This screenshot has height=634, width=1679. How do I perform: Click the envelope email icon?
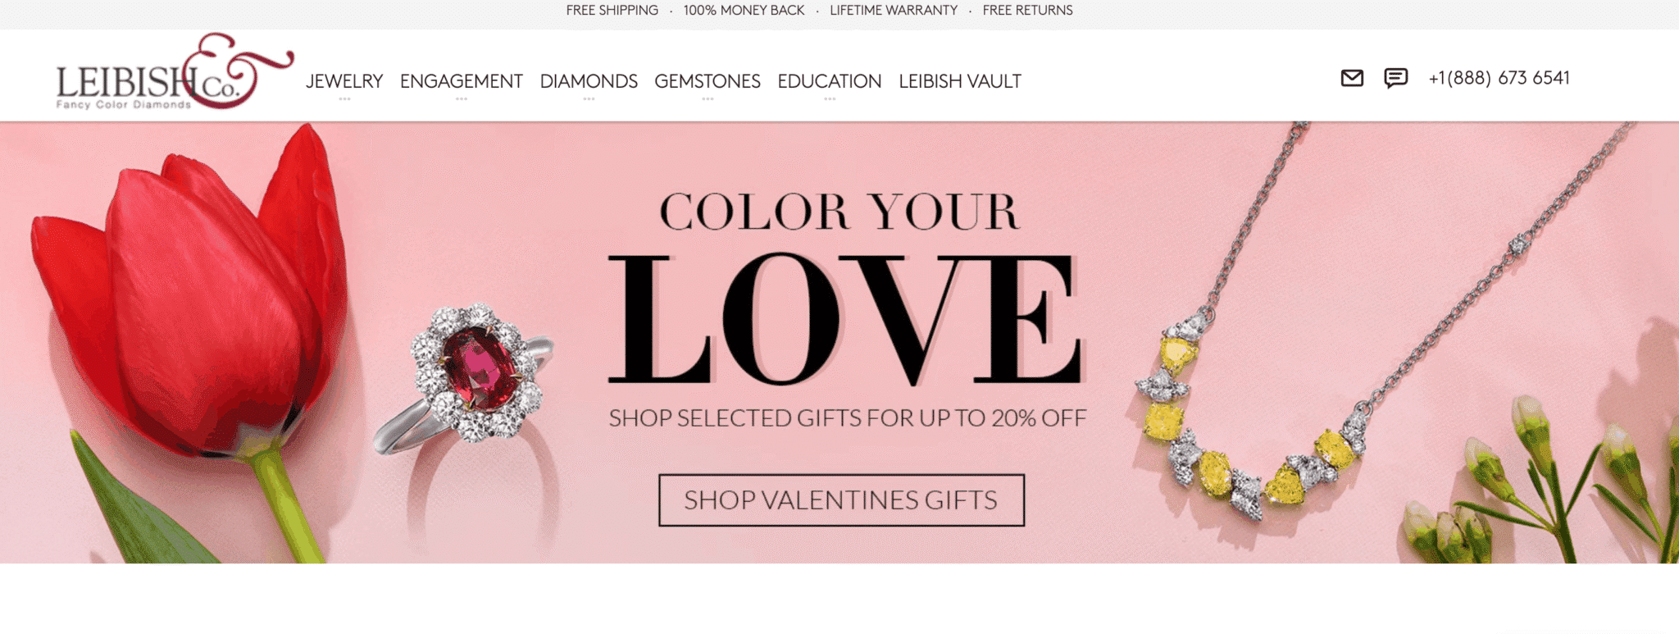coord(1352,78)
